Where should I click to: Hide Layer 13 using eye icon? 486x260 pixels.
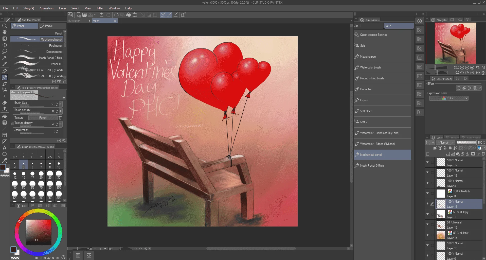coord(427,214)
